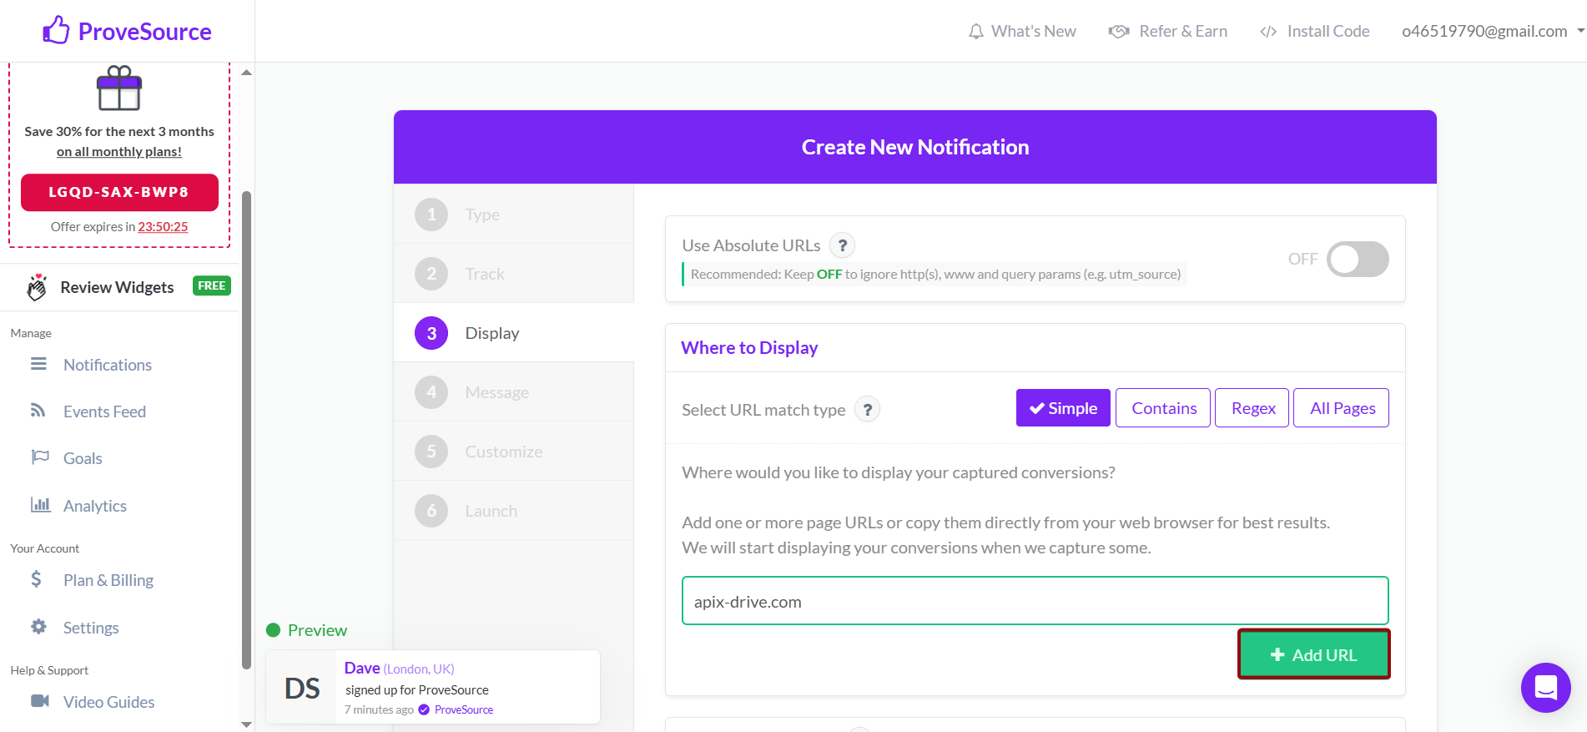Click the Video Guides camera icon
1587x732 pixels.
coord(40,701)
